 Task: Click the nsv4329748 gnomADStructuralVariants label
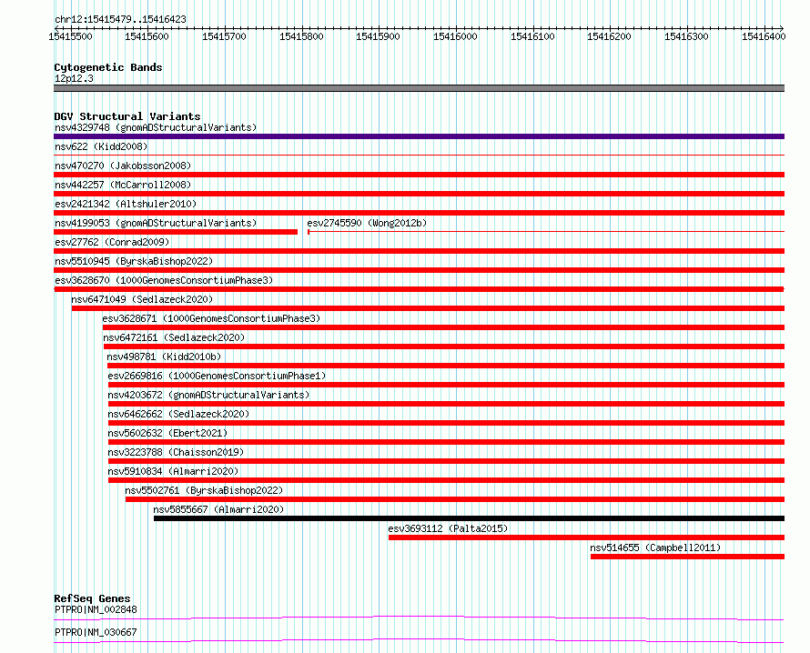tap(156, 127)
